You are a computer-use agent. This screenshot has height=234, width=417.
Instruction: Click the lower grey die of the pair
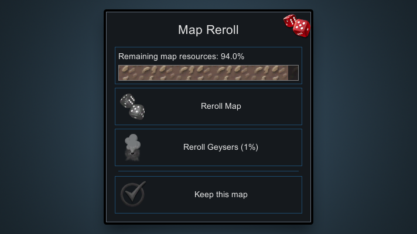[x=137, y=112]
